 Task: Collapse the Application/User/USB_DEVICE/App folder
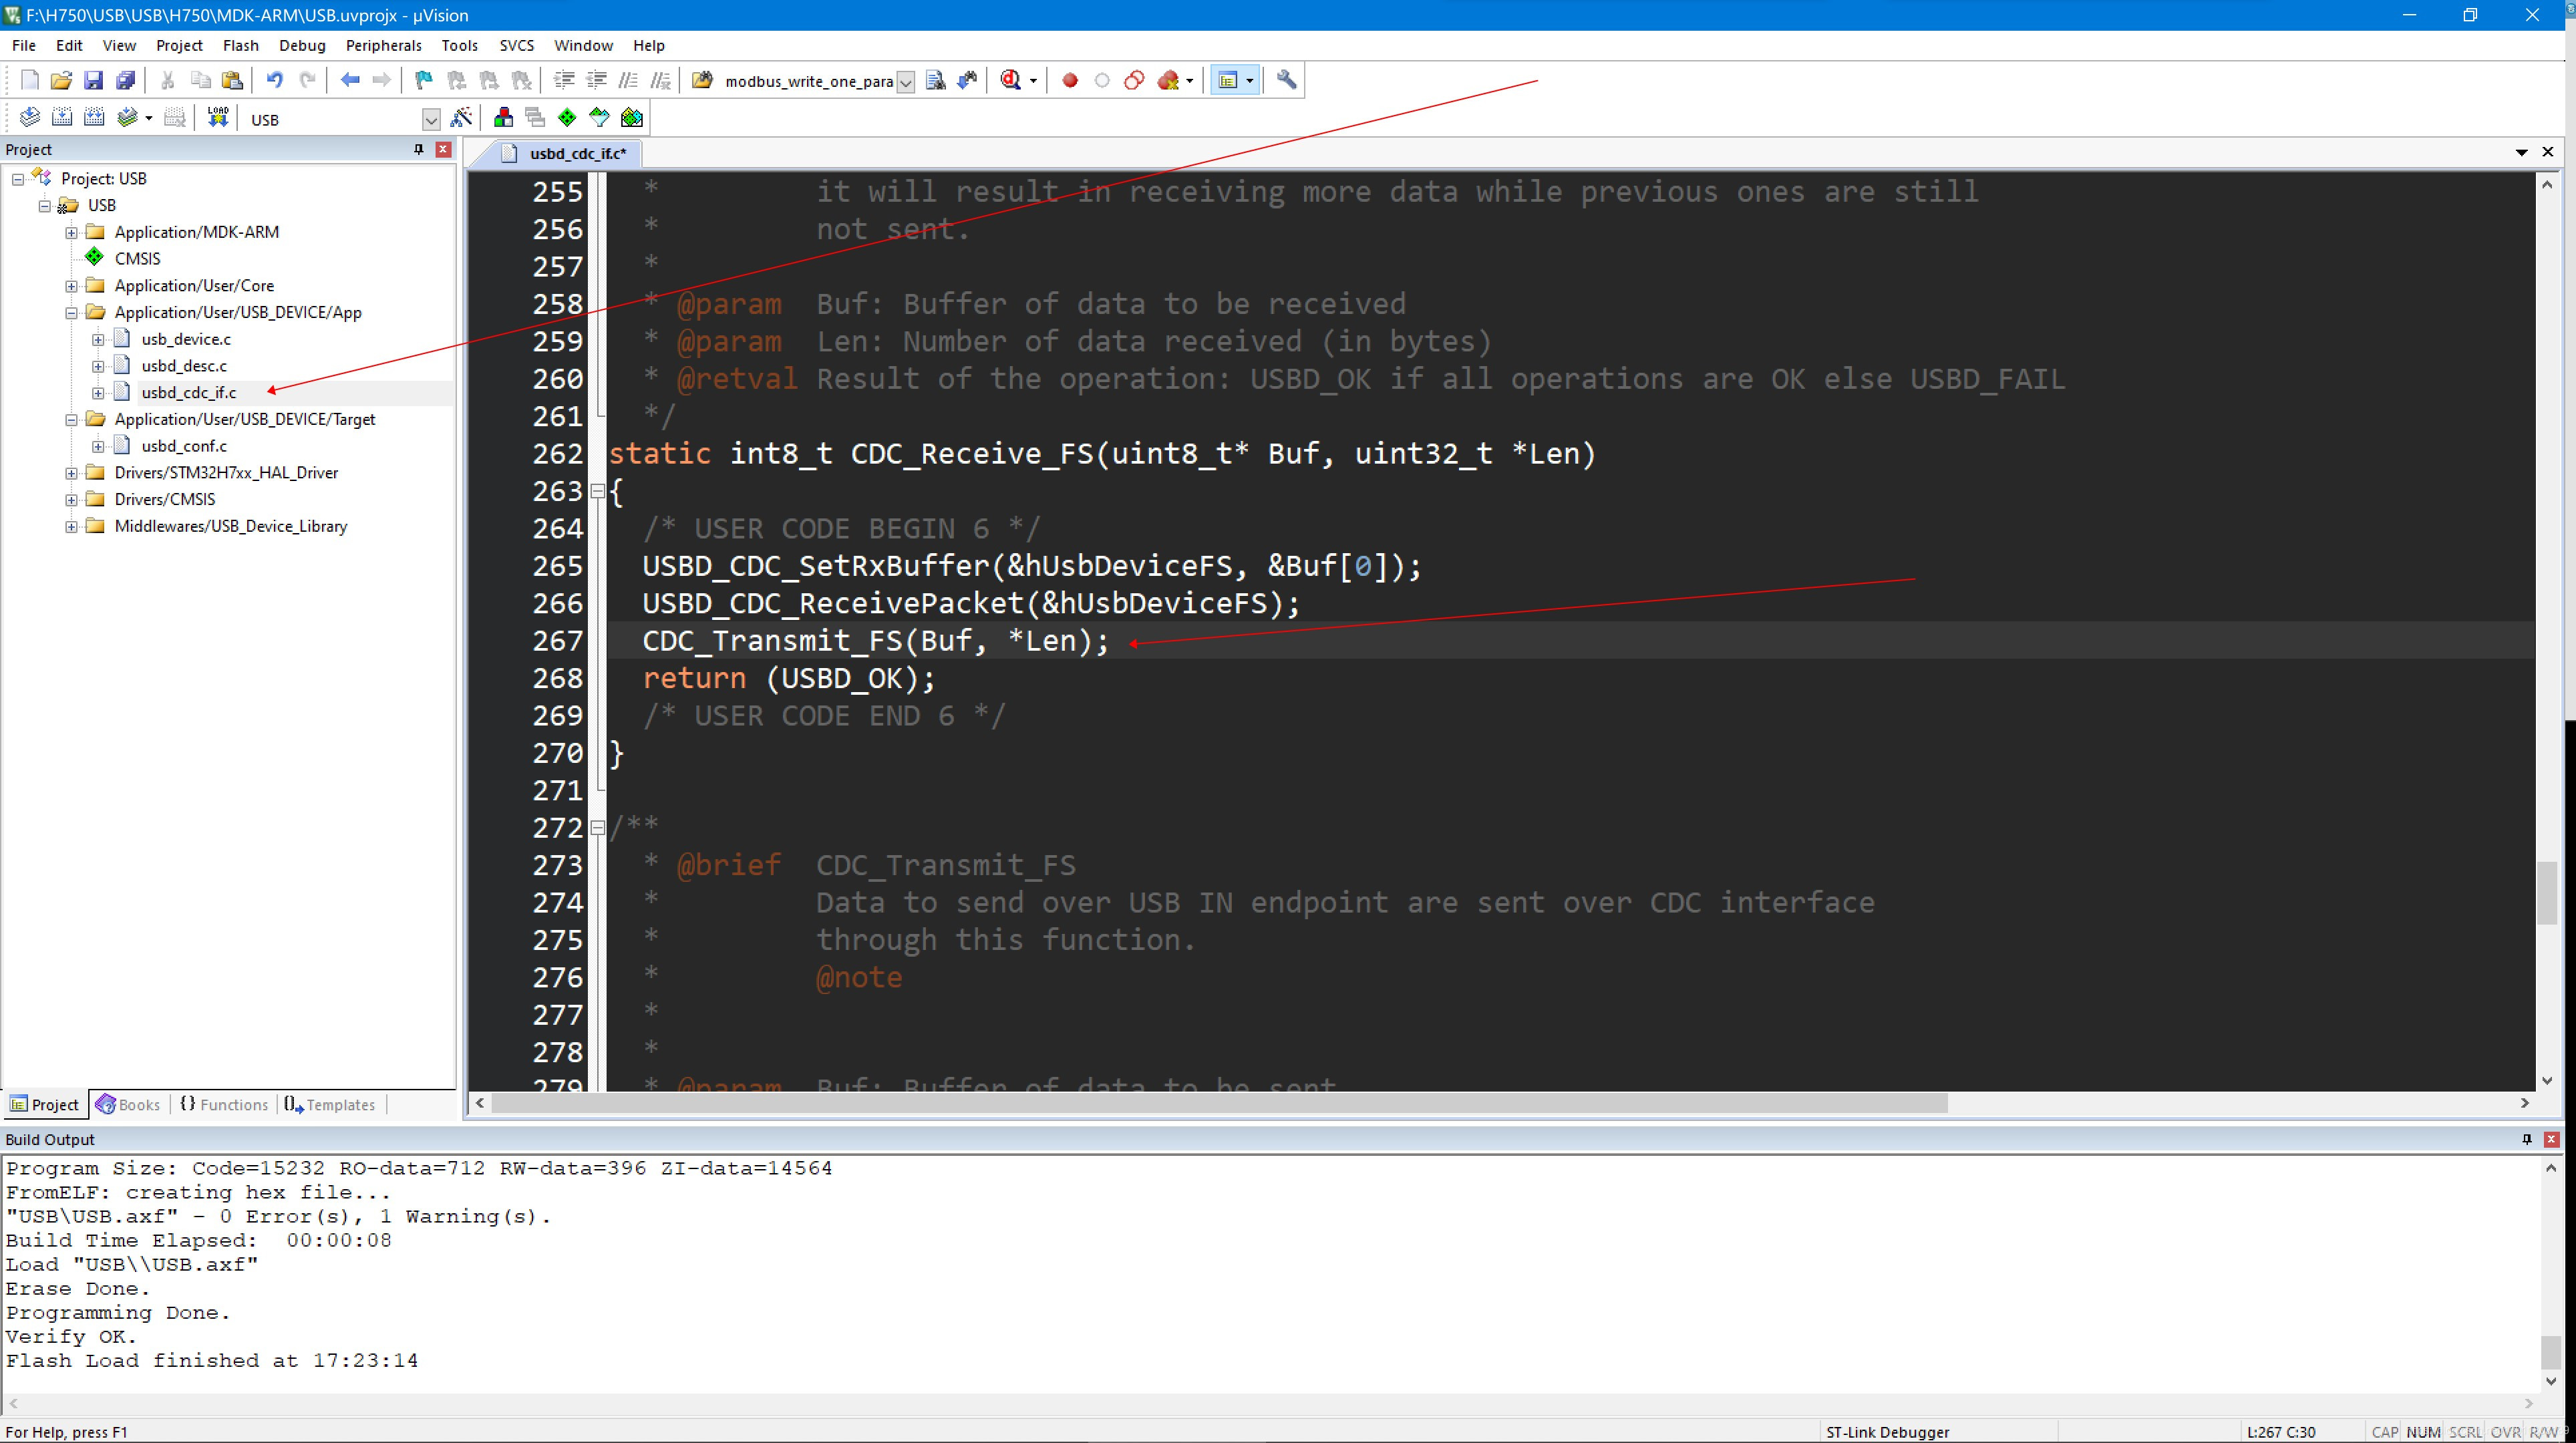71,312
